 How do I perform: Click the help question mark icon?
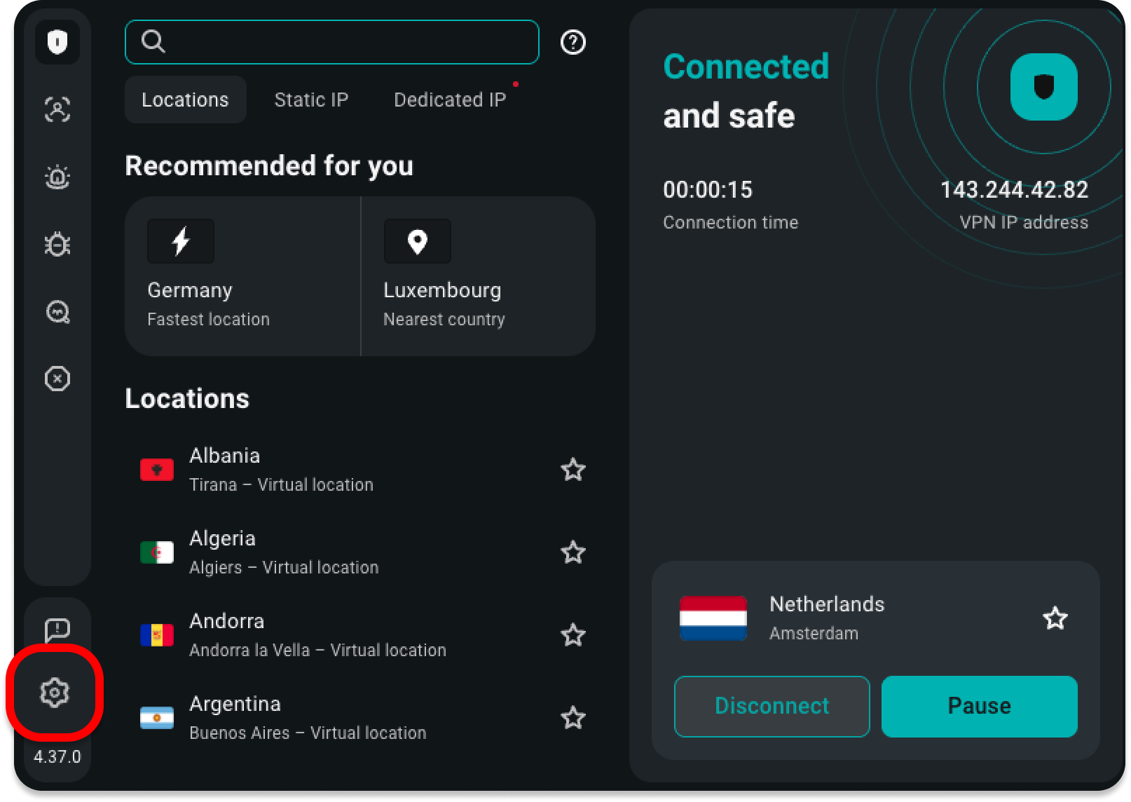(x=573, y=43)
